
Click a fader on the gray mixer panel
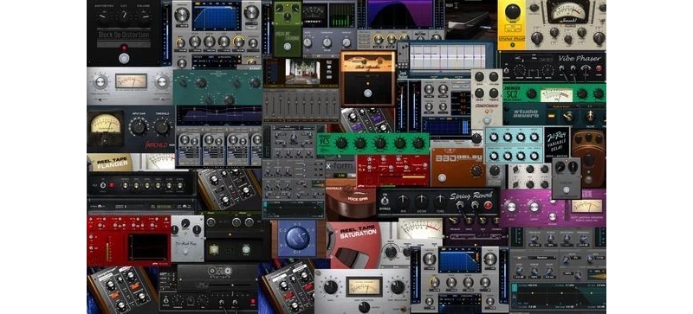coord(278,106)
